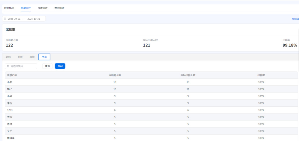Click the calendar icon in date range
299x141 pixels.
click(x=5, y=19)
